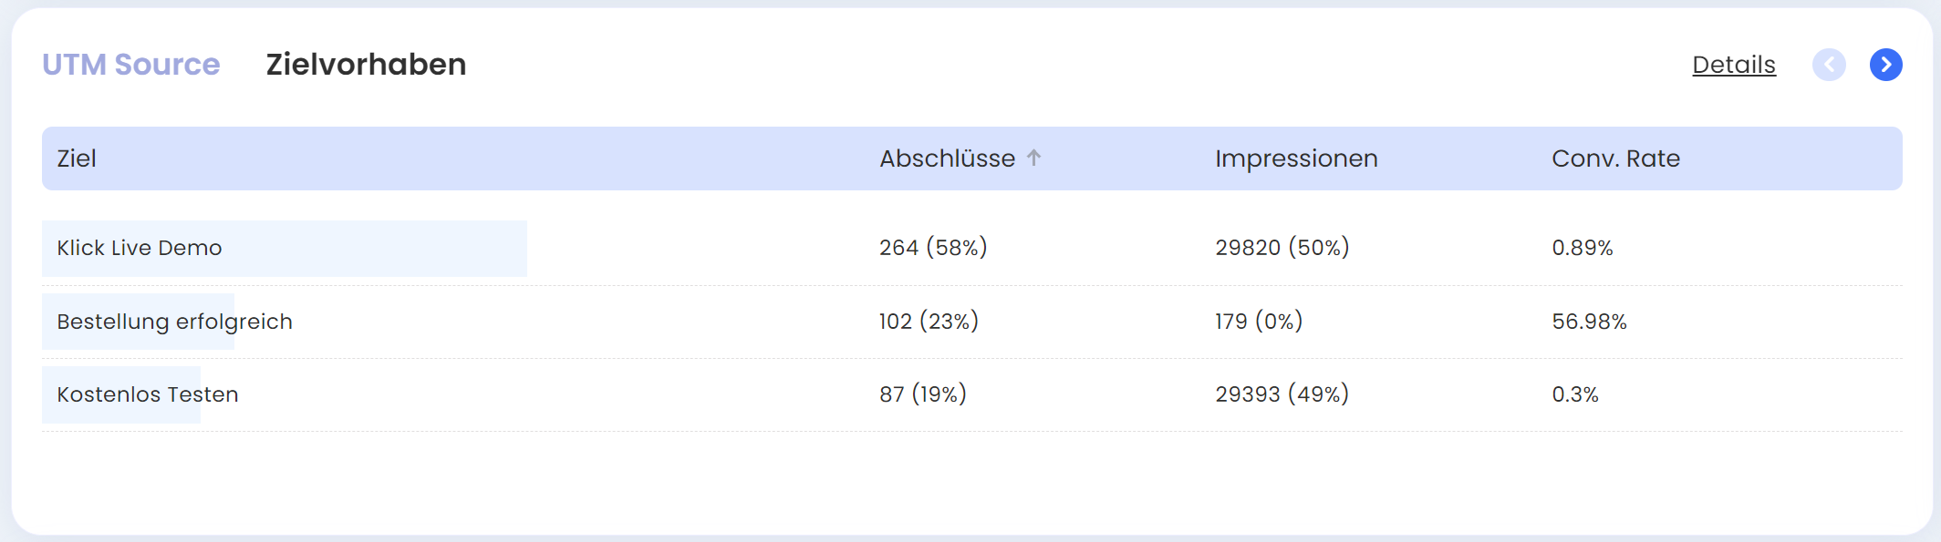Viewport: 1941px width, 542px height.
Task: Select the Zielvorhaben tab
Action: pos(366,65)
